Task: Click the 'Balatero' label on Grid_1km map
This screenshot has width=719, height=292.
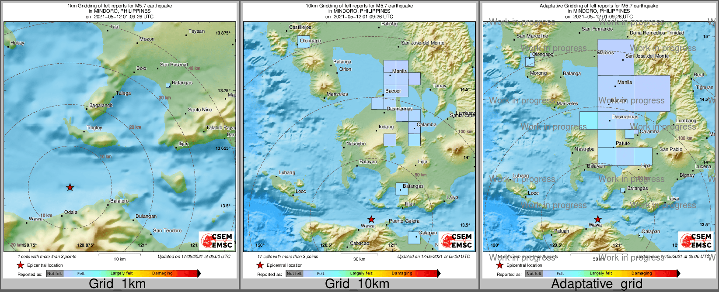Action: click(119, 201)
